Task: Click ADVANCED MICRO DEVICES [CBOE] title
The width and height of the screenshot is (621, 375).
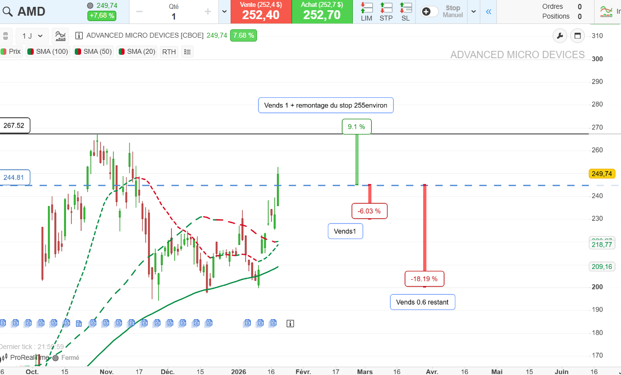Action: point(145,35)
